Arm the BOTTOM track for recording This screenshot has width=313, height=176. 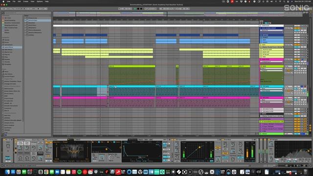(305, 35)
